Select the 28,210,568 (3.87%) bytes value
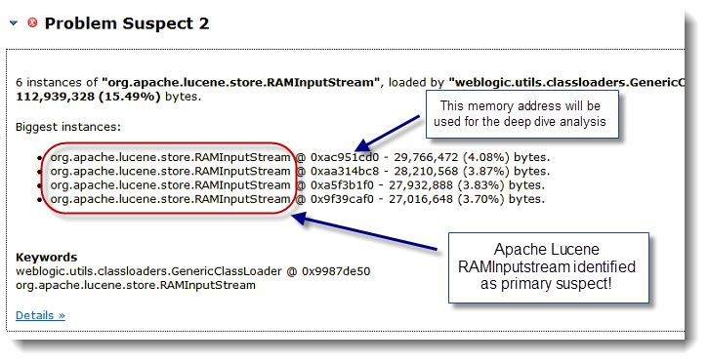This screenshot has height=364, width=709. pos(472,171)
